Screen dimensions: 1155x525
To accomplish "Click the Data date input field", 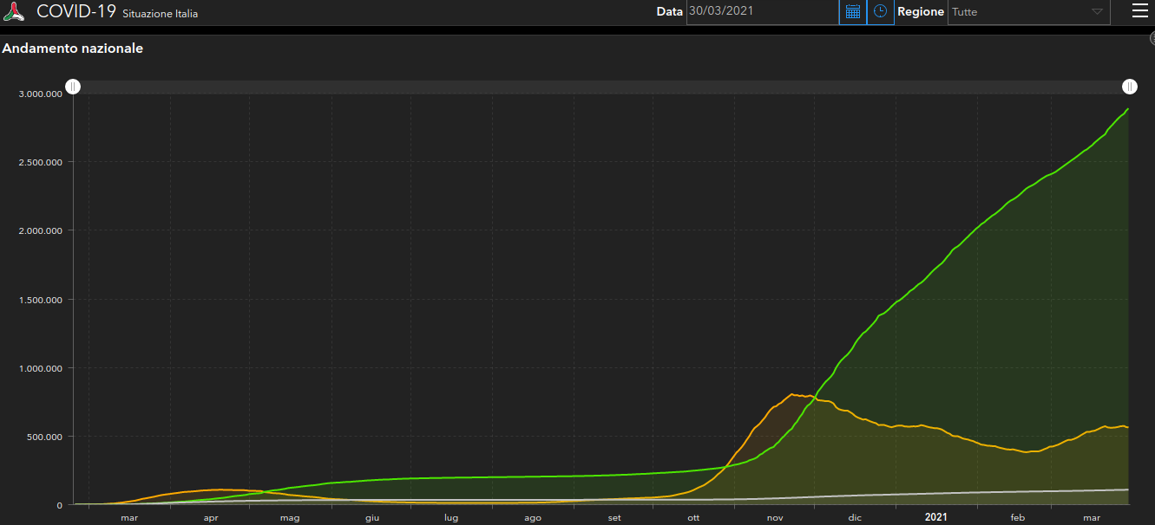I will (x=762, y=12).
